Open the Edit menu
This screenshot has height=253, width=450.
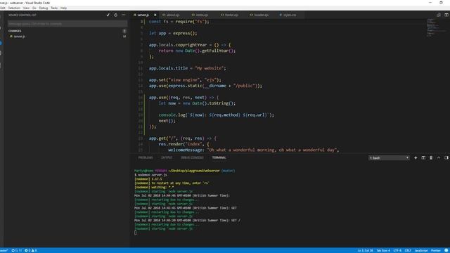click(3, 8)
